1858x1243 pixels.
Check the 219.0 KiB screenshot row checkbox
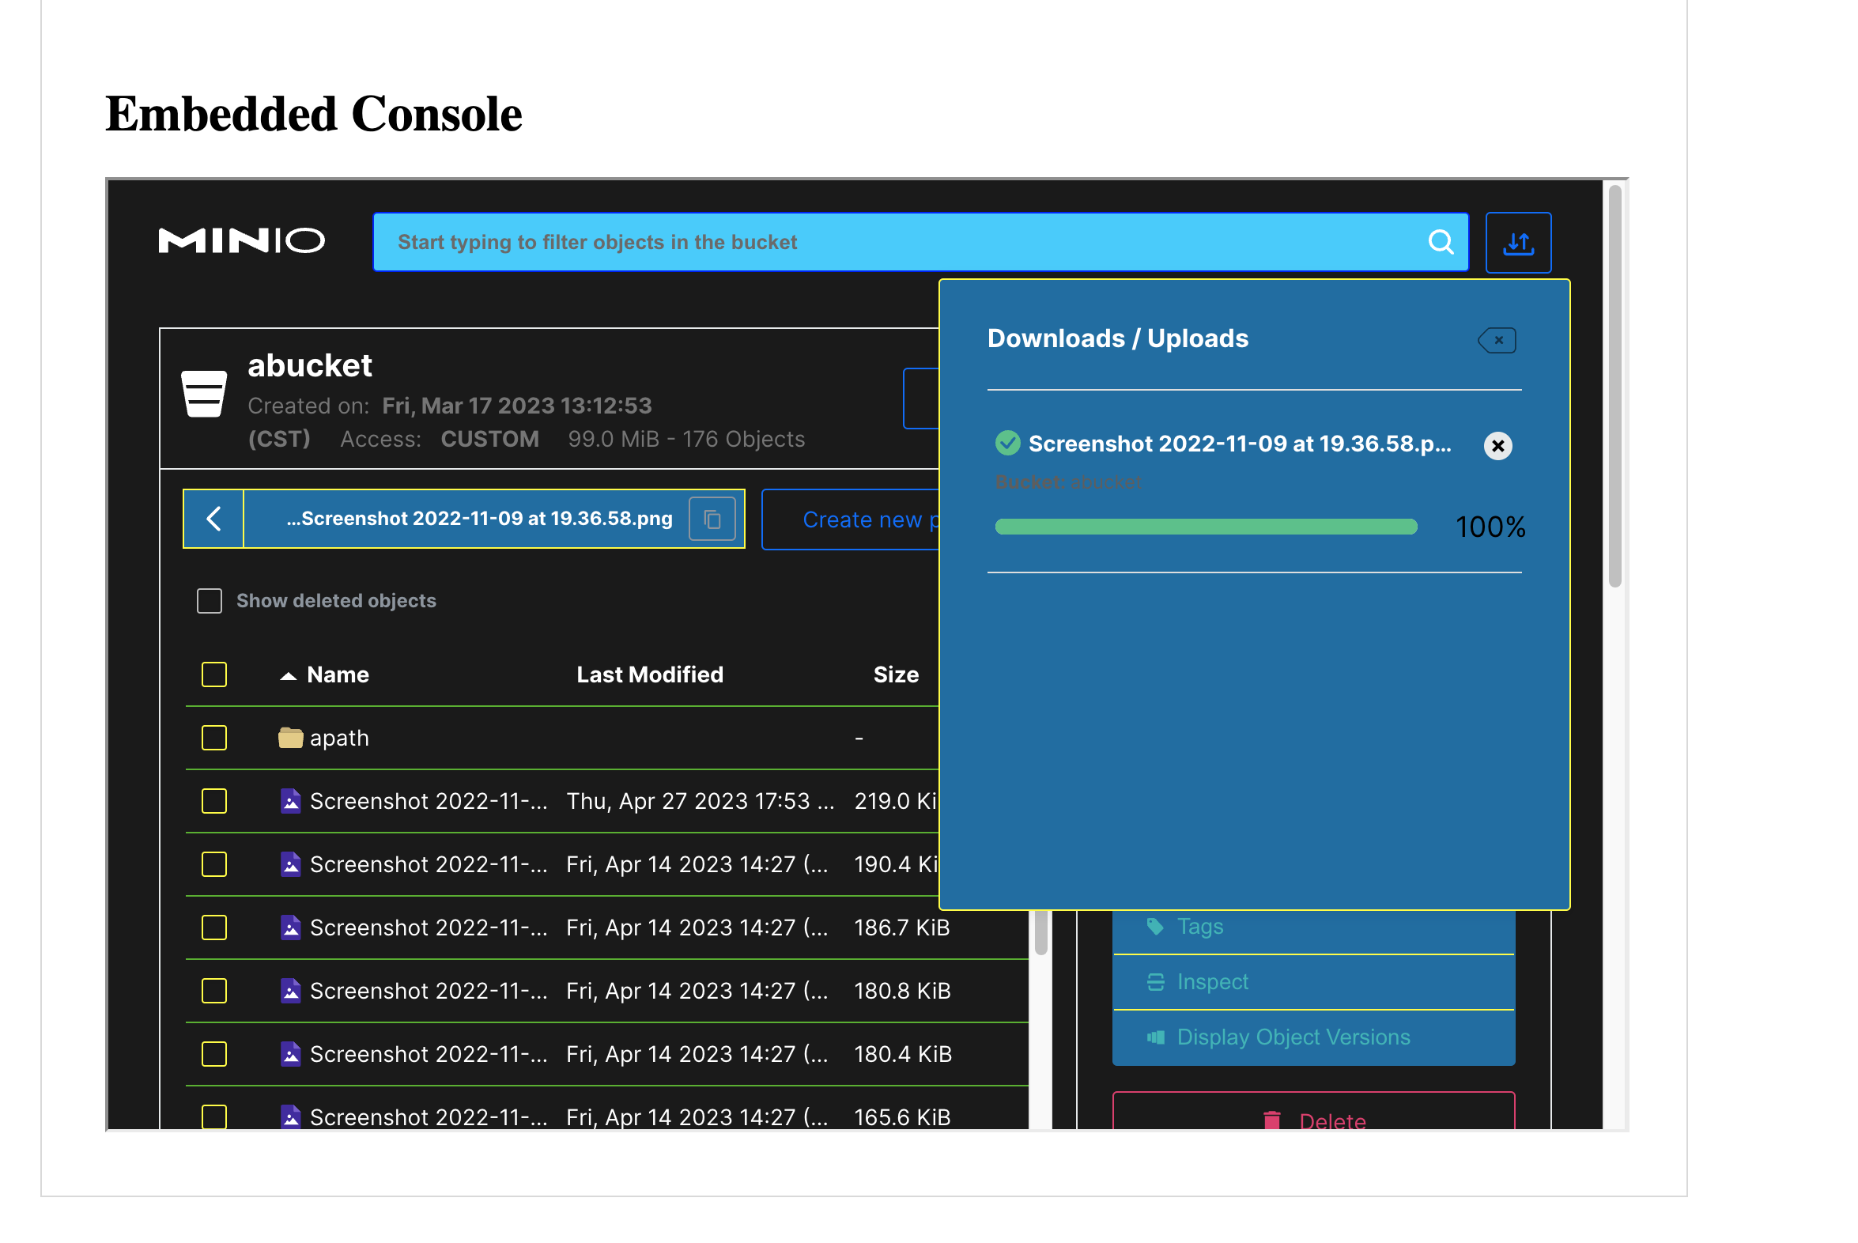point(214,801)
